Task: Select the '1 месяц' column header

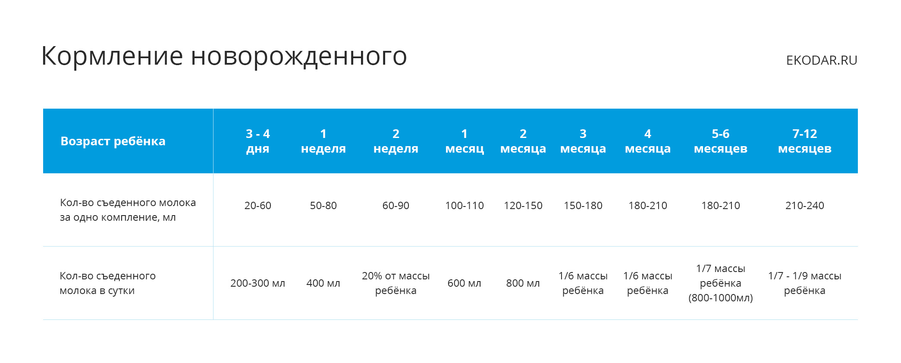Action: [x=465, y=141]
